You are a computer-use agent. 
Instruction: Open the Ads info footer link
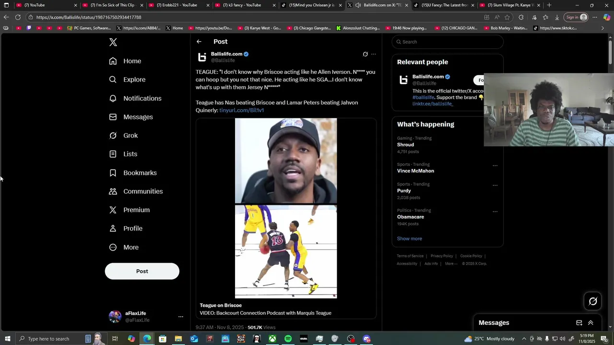pos(431,264)
